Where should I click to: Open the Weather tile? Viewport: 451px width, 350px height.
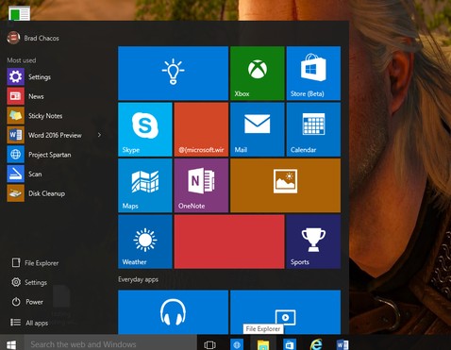click(x=145, y=242)
